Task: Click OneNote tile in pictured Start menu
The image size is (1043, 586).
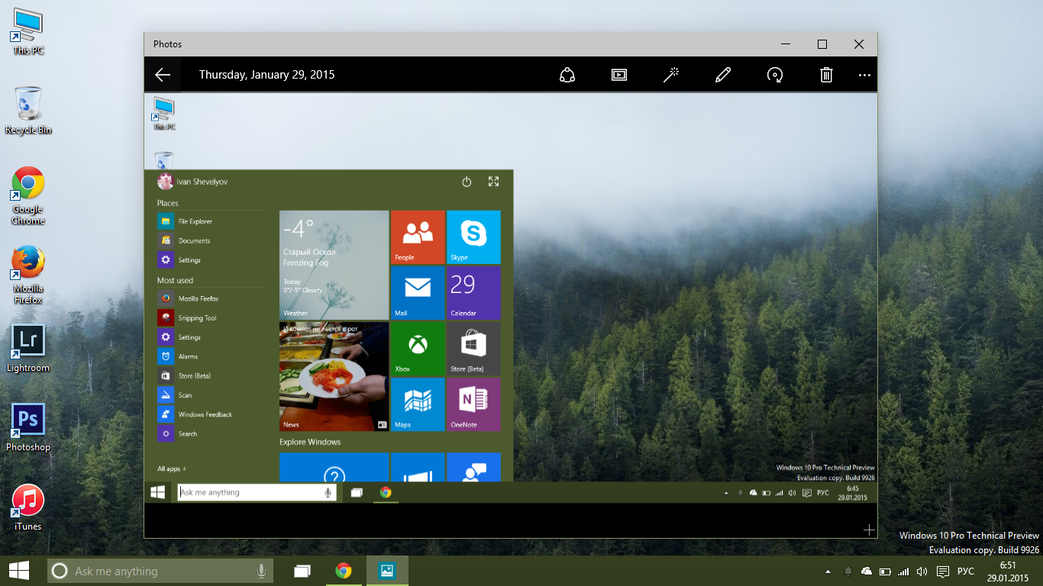Action: click(473, 404)
